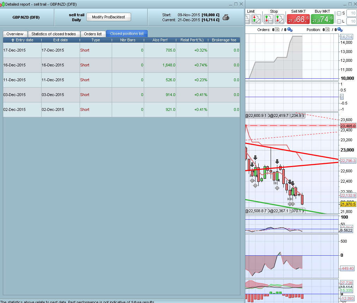Click the Abs Perf value 526.0
Screen dimensions: 357x303
coord(171,80)
